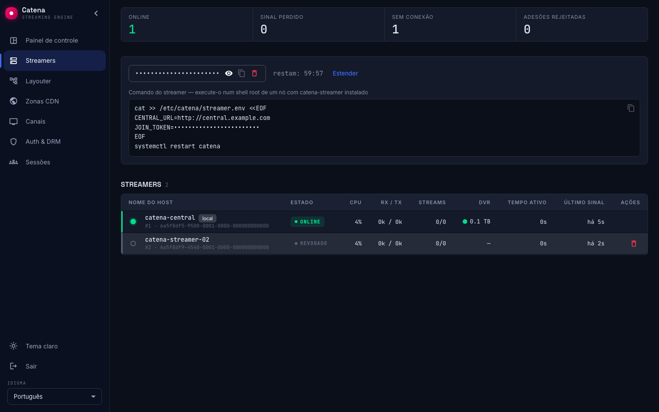This screenshot has height=412, width=659.
Task: Click the ADESÕES REJEITADAS stat card
Action: click(x=582, y=25)
